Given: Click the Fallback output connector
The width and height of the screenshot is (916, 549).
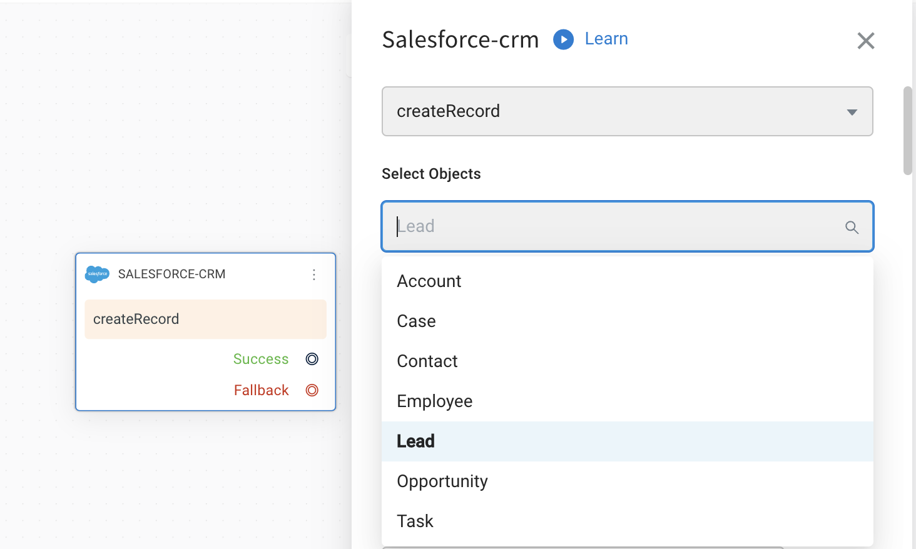Looking at the screenshot, I should [x=312, y=390].
